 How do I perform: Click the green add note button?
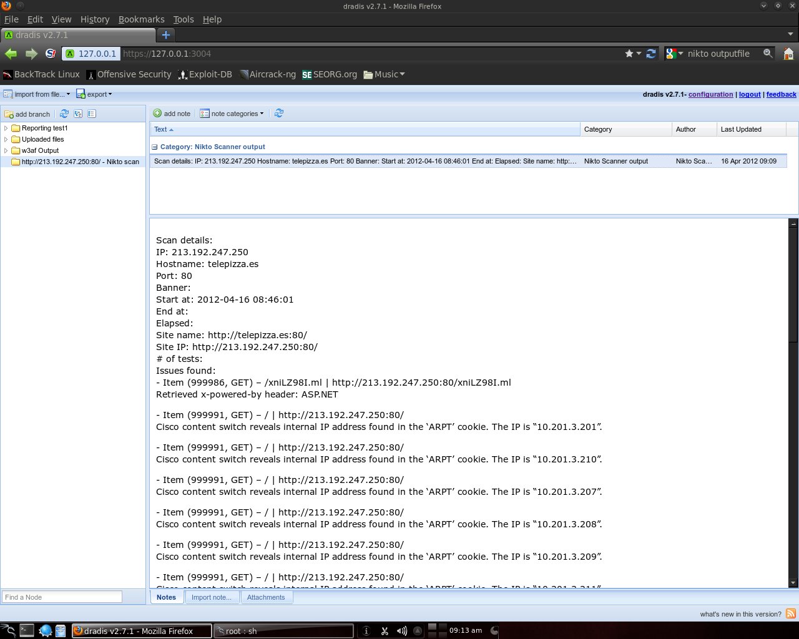172,114
